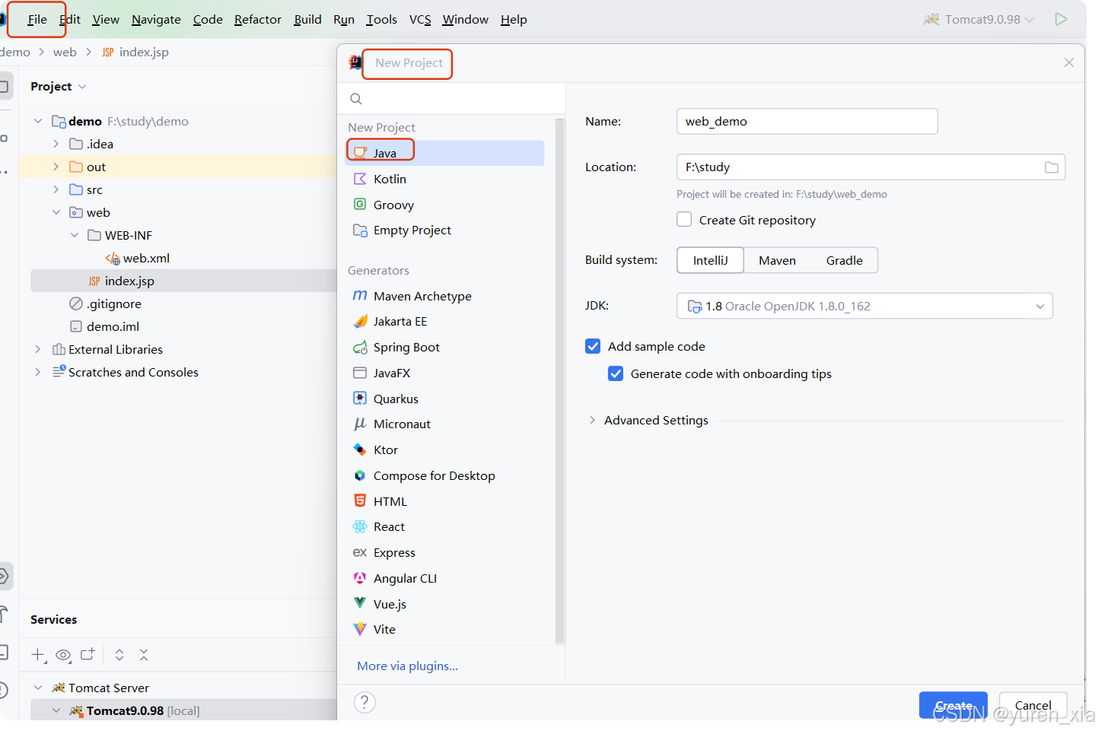The height and width of the screenshot is (734, 1098).
Task: Click the project Name input field
Action: pyautogui.click(x=807, y=121)
